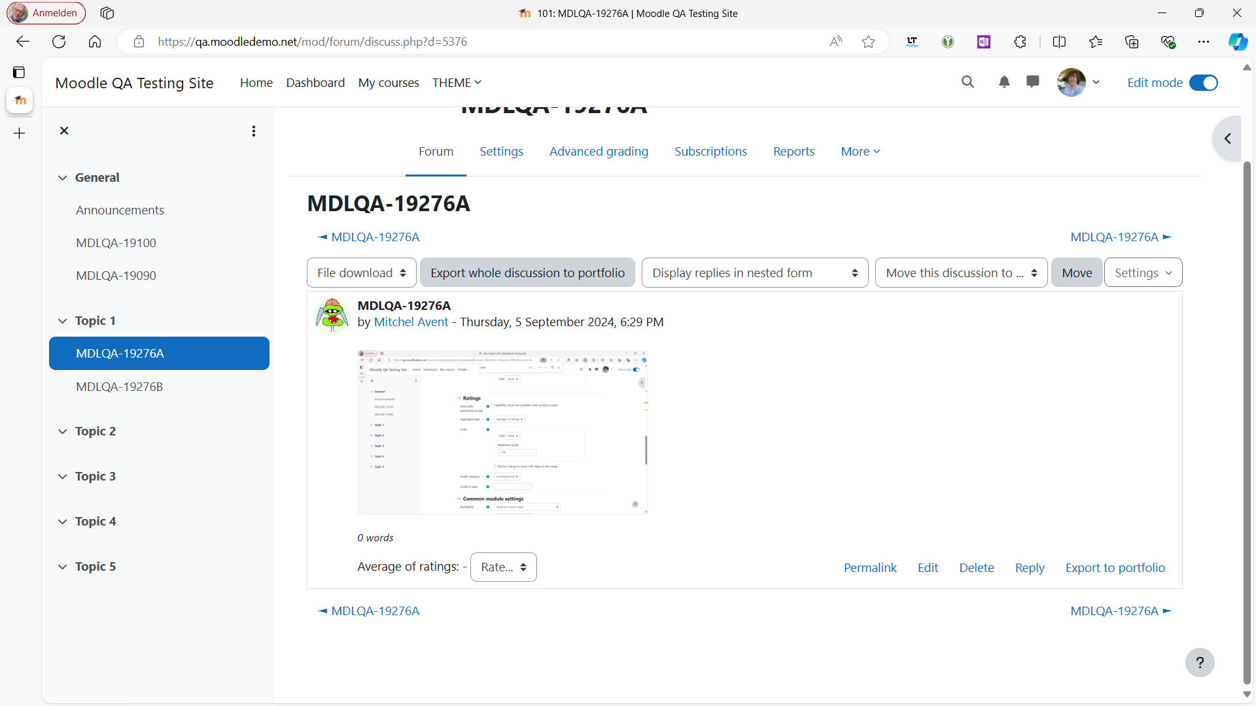Open Move this discussion to dropdown

961,273
